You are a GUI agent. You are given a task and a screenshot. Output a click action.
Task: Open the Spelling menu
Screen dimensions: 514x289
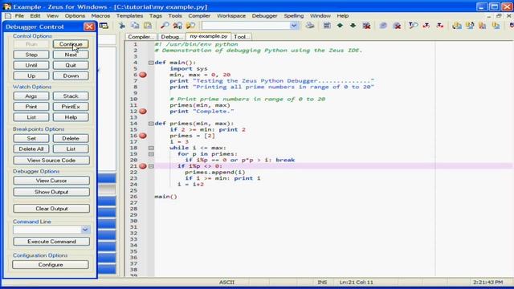click(294, 16)
